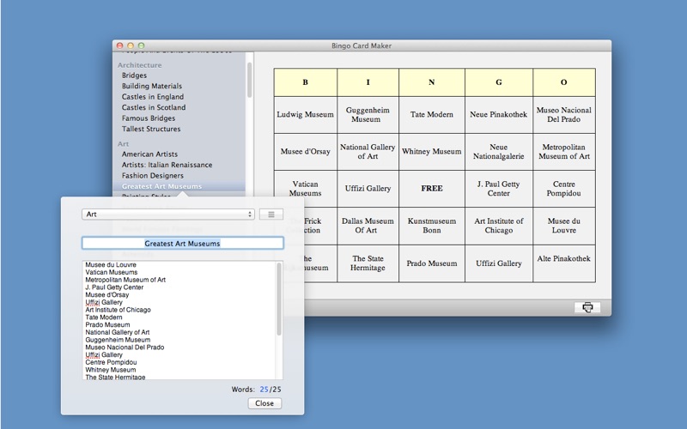
Task: Click the Words 25/25 counter
Action: click(x=256, y=390)
